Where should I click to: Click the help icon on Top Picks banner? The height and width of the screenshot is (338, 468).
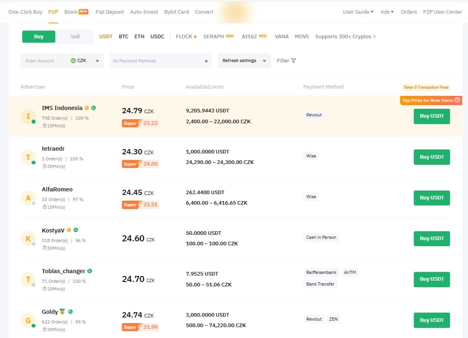tap(457, 100)
